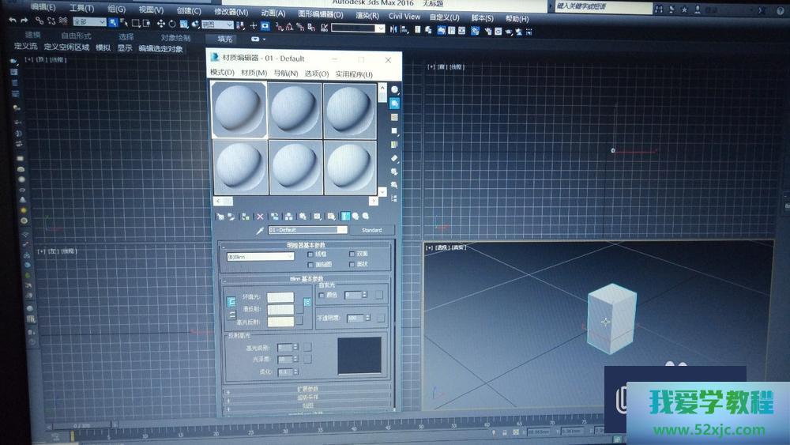Enable the 线框 (Wire) checkbox

point(310,255)
